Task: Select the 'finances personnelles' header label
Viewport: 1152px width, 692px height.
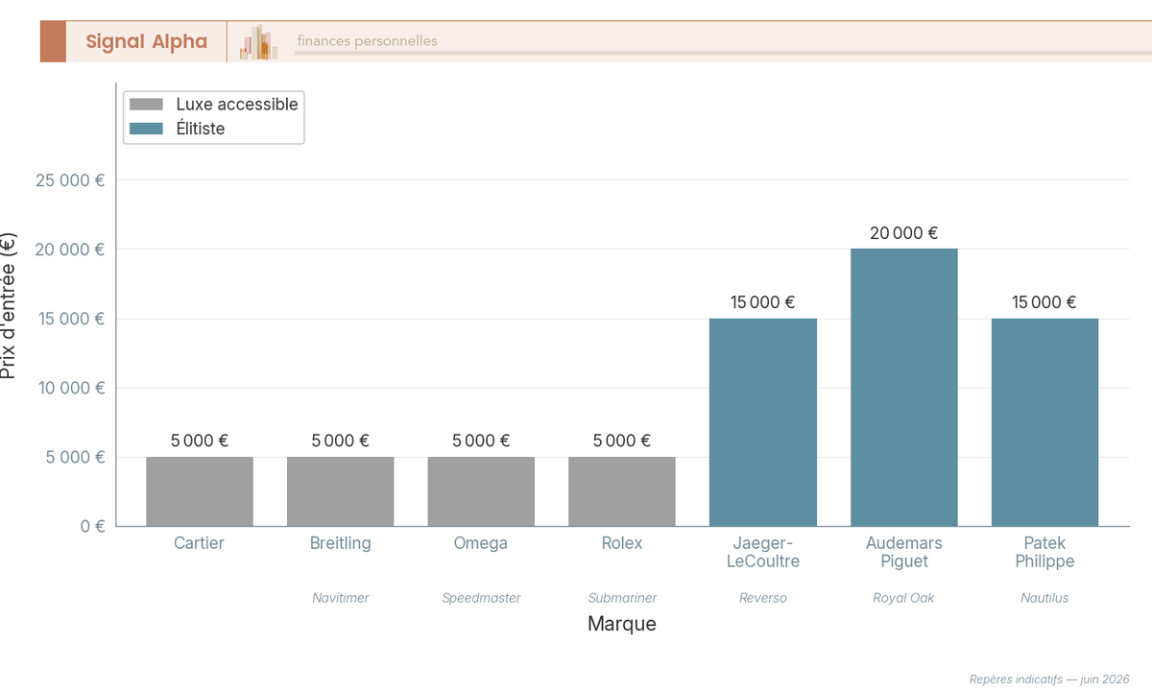Action: click(367, 41)
